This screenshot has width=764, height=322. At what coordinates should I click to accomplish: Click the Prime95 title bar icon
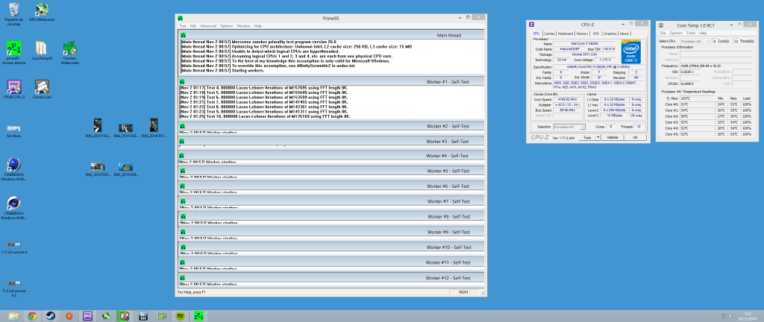click(181, 17)
